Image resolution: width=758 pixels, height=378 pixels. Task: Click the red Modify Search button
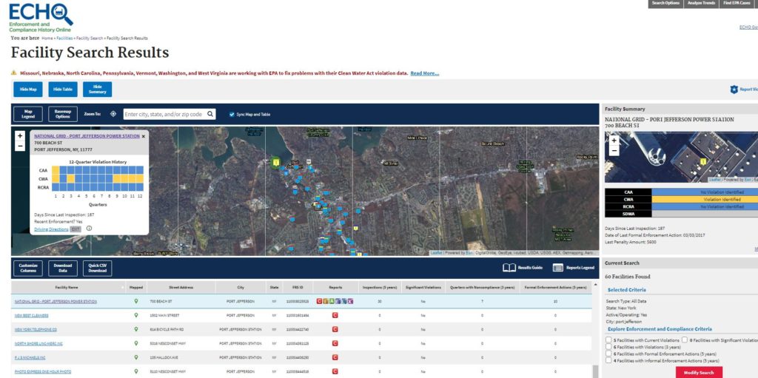[x=699, y=372]
